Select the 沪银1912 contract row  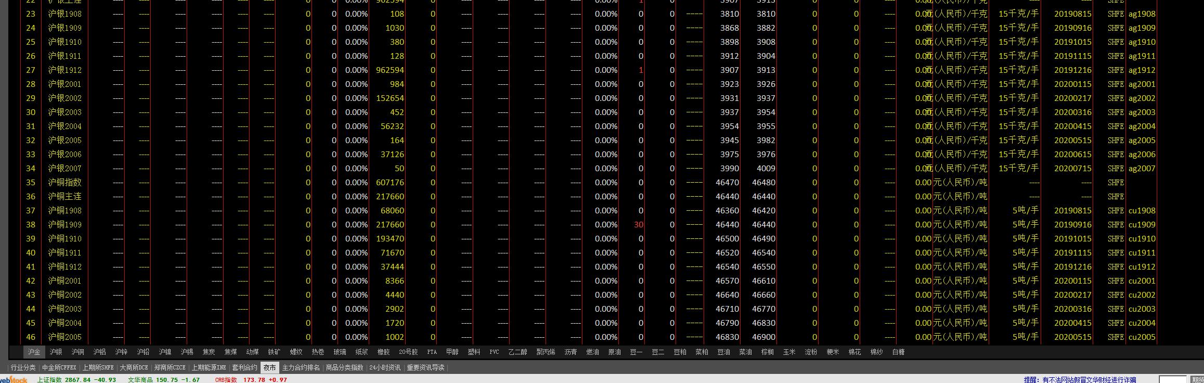pos(65,70)
